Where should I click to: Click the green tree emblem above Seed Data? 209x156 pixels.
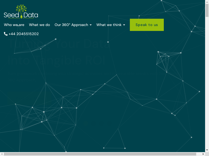coord(21,9)
